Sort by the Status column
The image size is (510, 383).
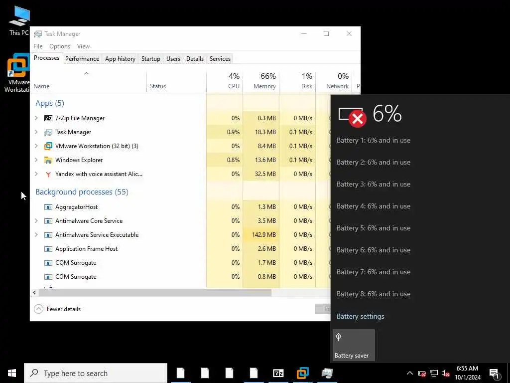click(176, 81)
